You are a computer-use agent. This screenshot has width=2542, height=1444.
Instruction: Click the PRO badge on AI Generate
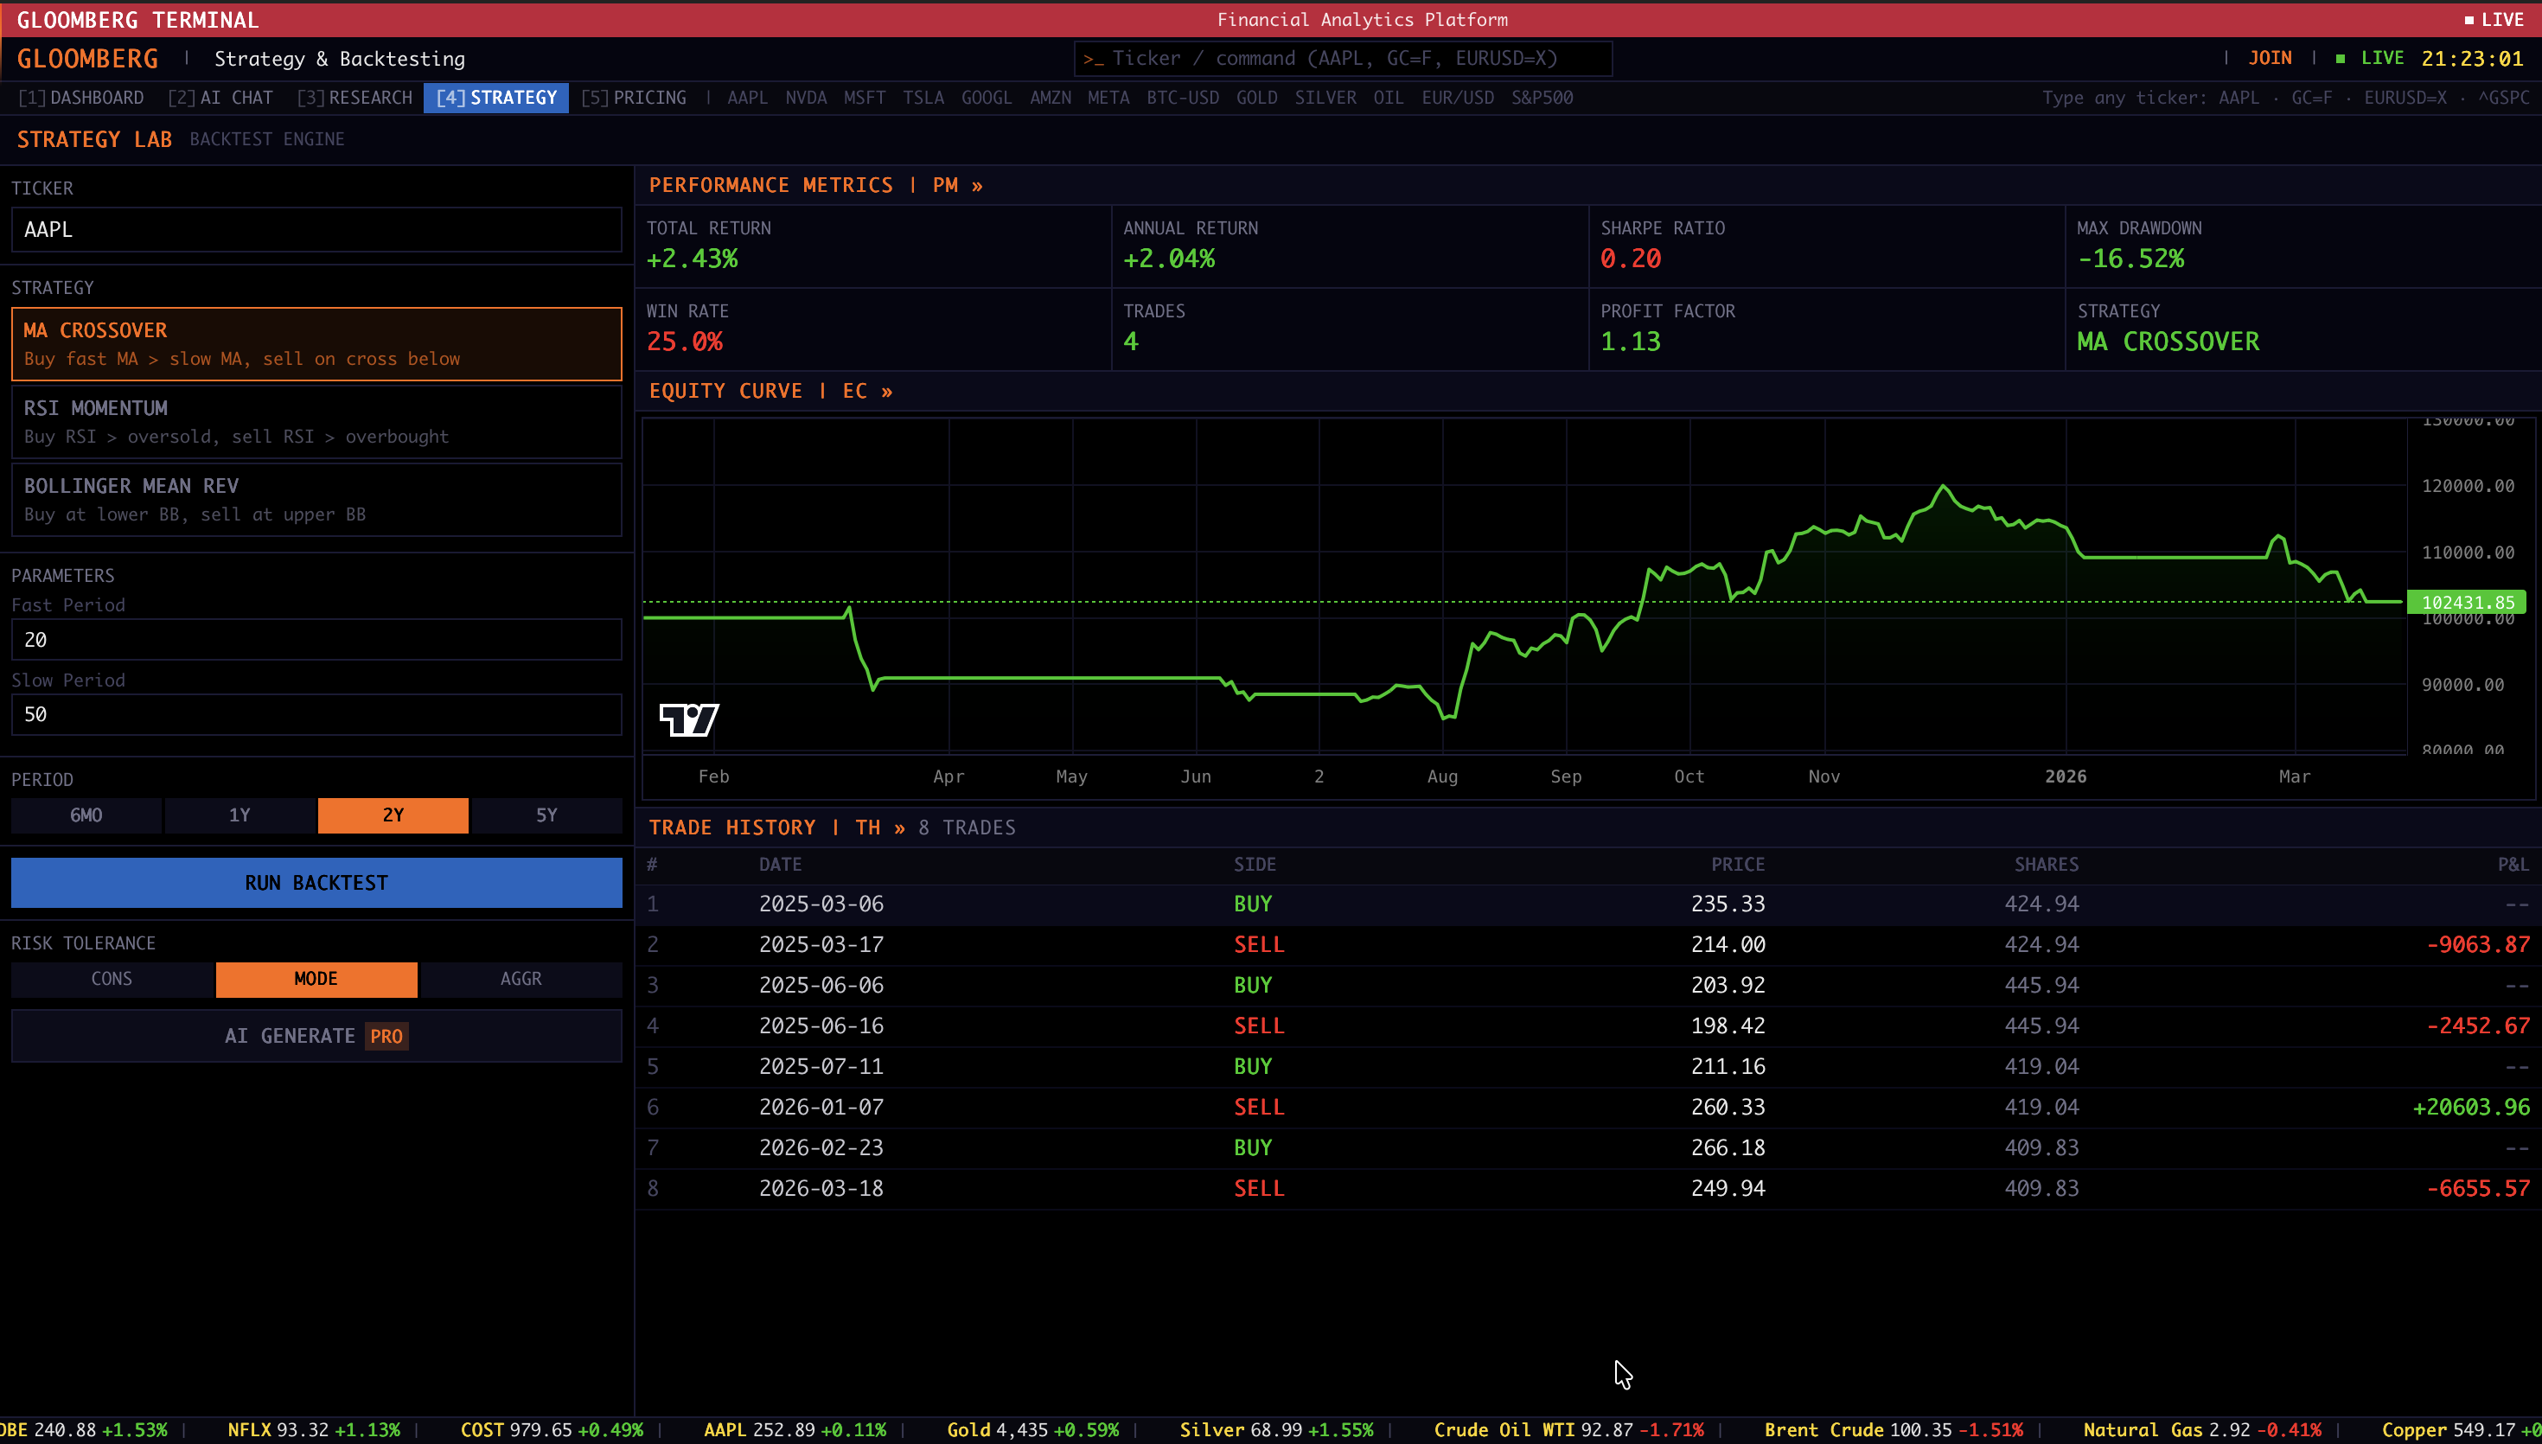point(386,1037)
